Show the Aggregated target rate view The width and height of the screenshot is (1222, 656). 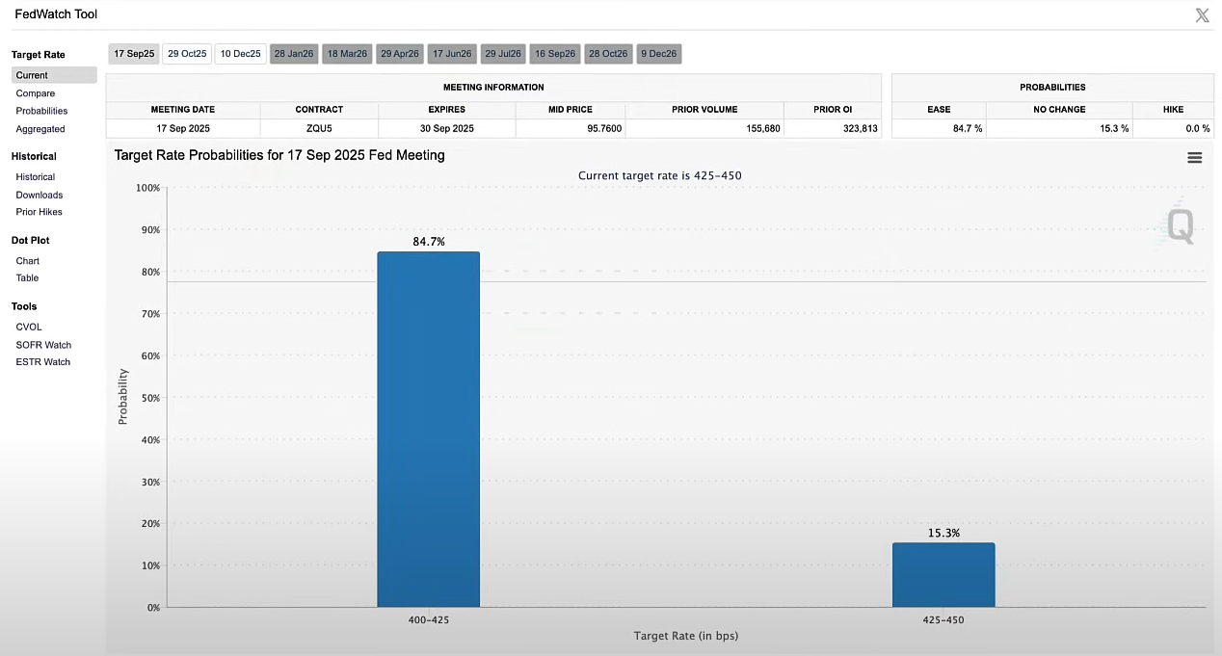[40, 129]
